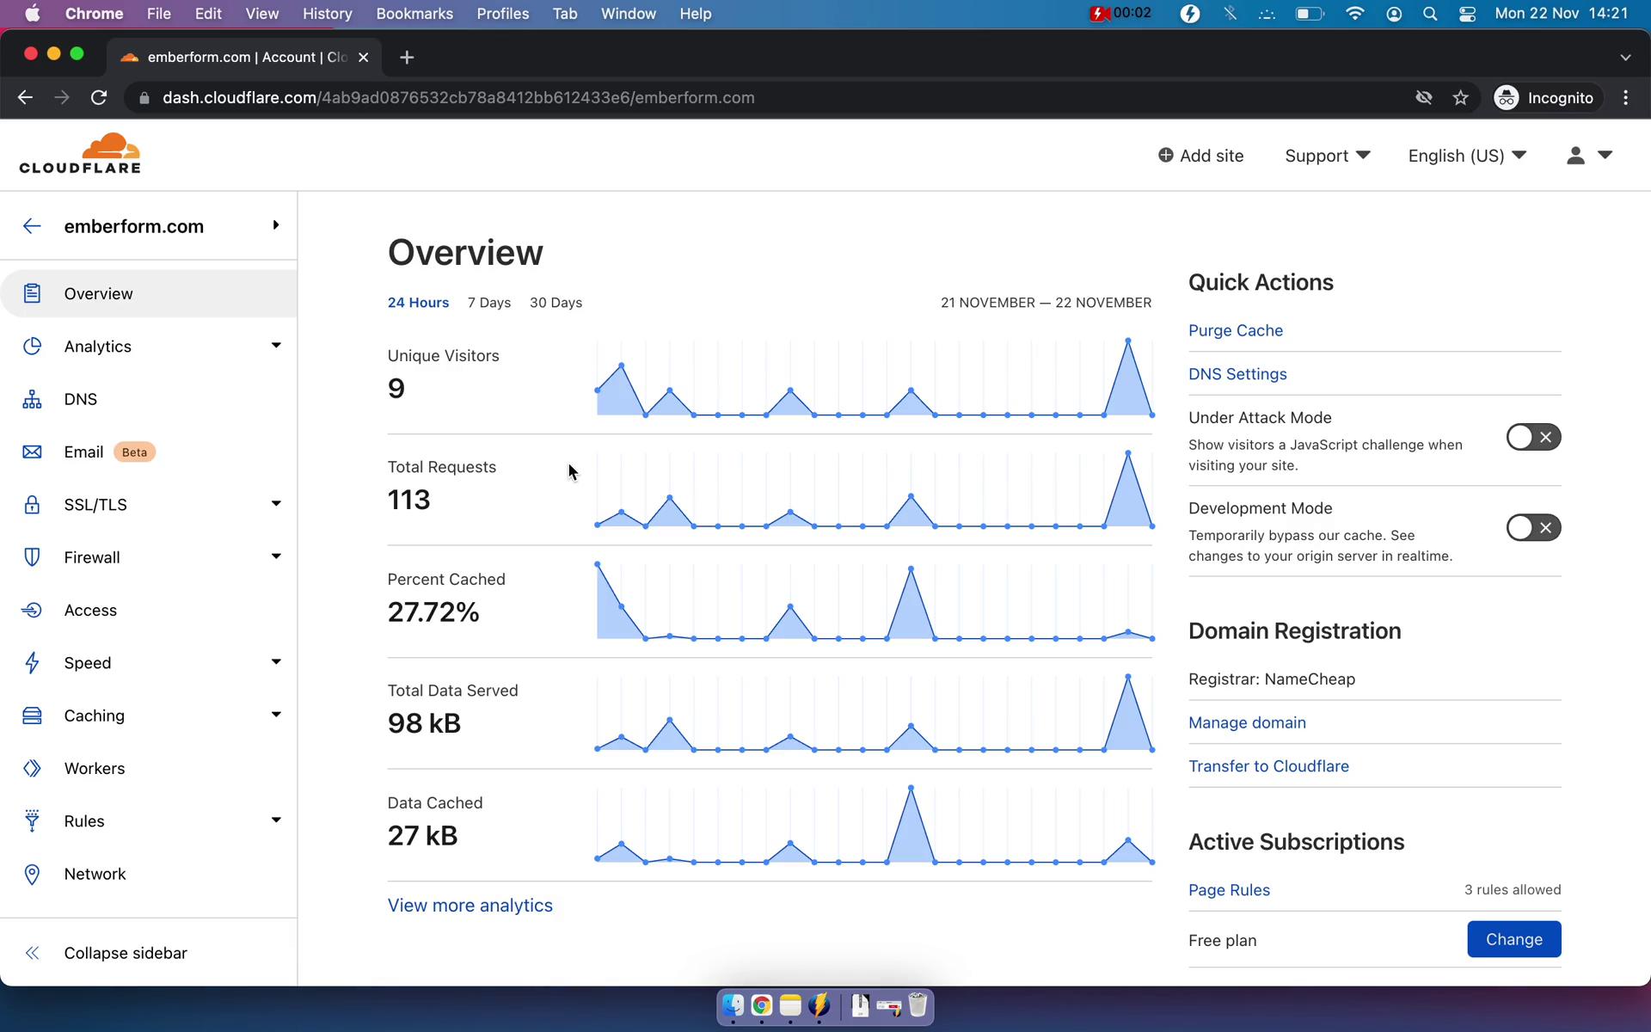Click the Purge Cache quick action

point(1235,329)
